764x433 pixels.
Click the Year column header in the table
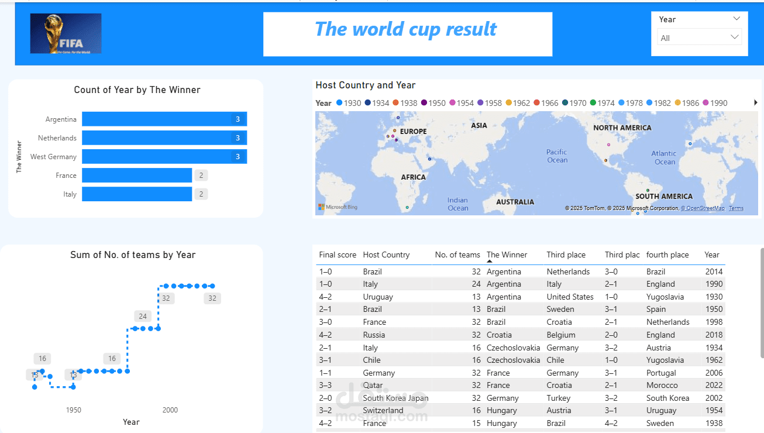pyautogui.click(x=711, y=255)
